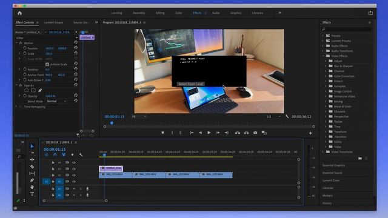Toggle Scale animation stopwatch

[x=25, y=53]
